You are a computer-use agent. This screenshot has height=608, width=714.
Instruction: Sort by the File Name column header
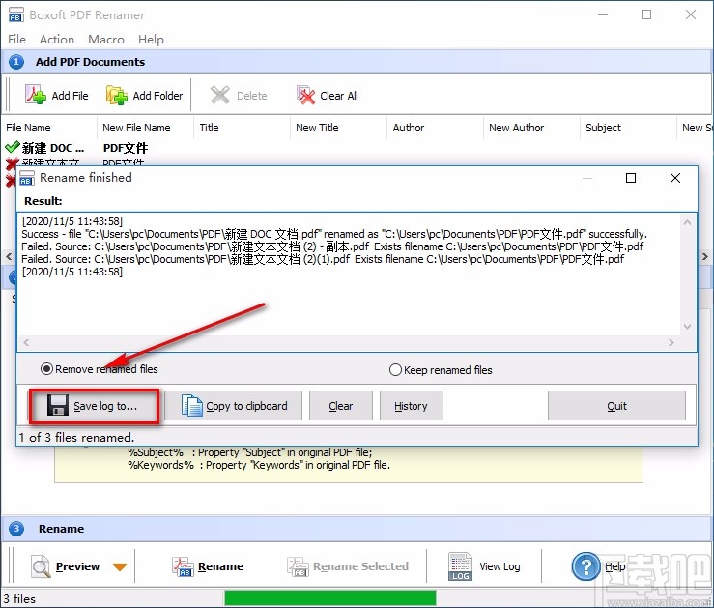(49, 128)
